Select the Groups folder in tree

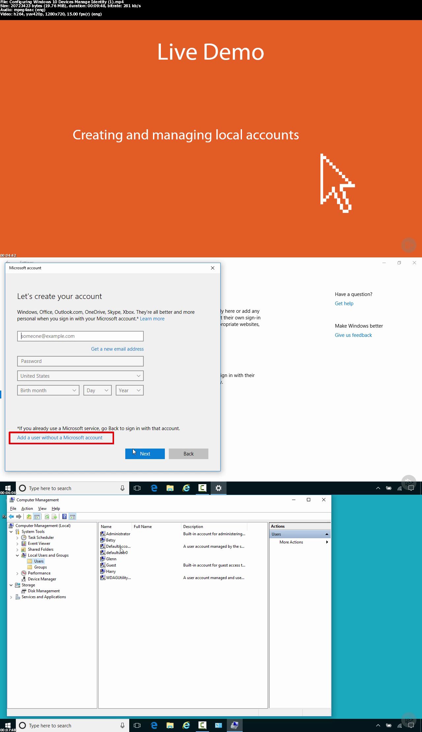click(41, 567)
